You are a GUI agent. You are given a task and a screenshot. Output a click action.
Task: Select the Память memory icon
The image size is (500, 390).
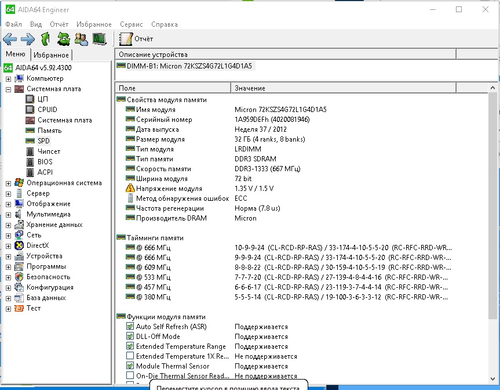coord(30,131)
